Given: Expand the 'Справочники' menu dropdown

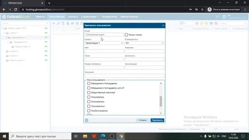Looking at the screenshot, I should 89,17.
